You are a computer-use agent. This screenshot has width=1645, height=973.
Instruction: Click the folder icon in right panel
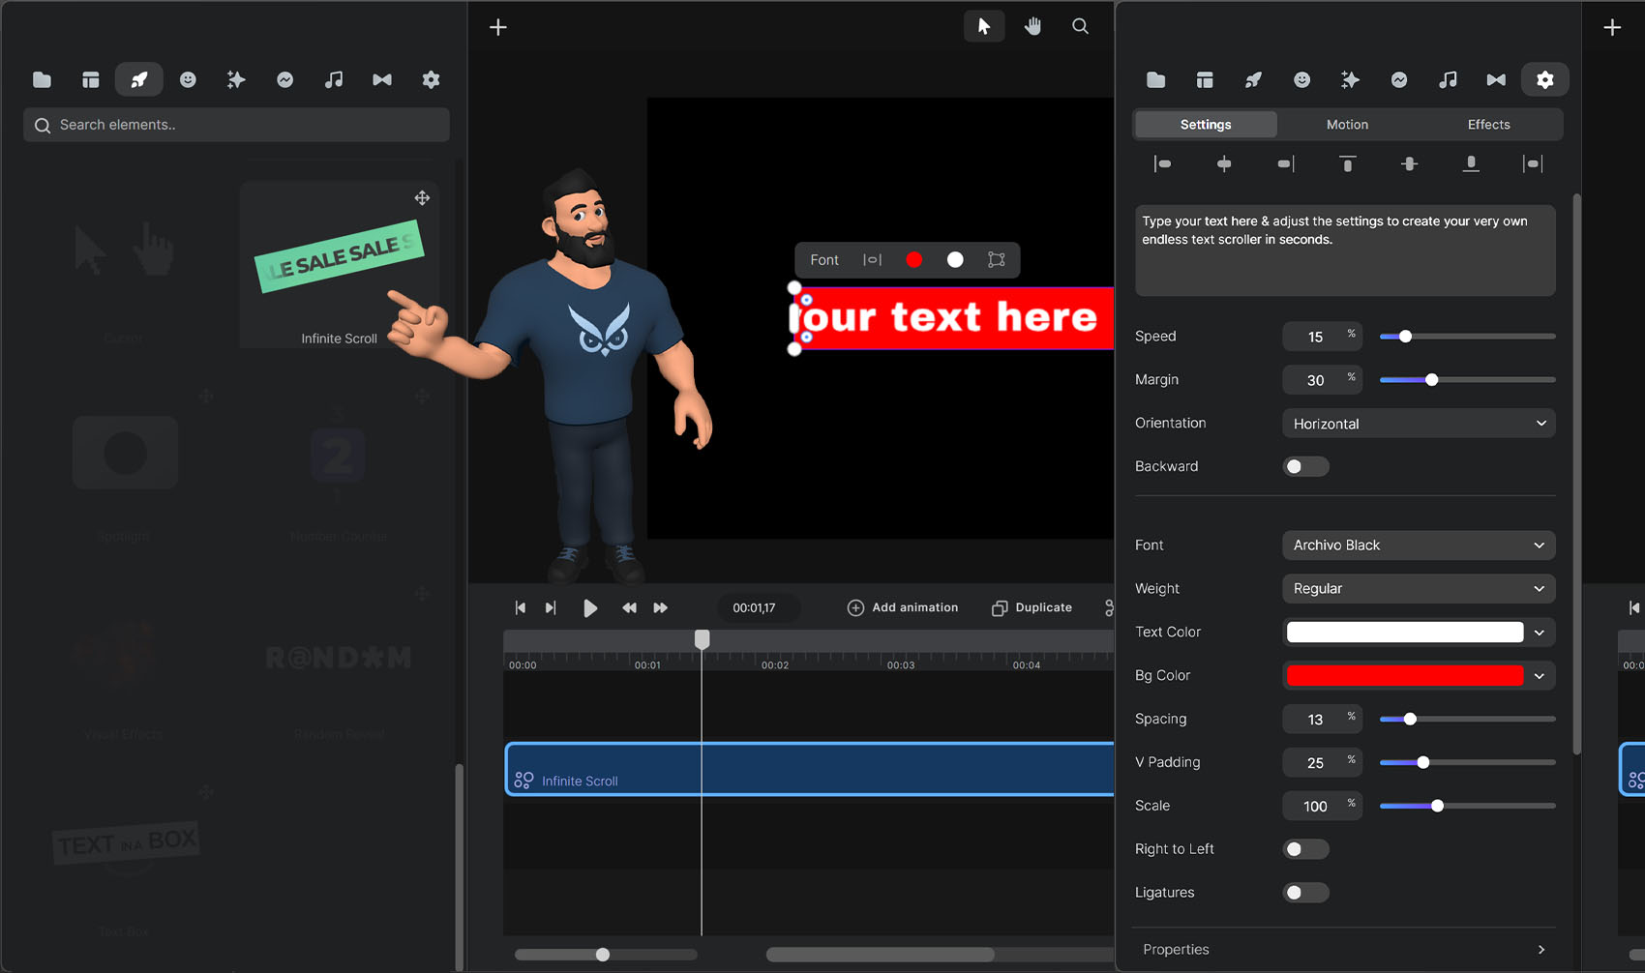(1155, 80)
